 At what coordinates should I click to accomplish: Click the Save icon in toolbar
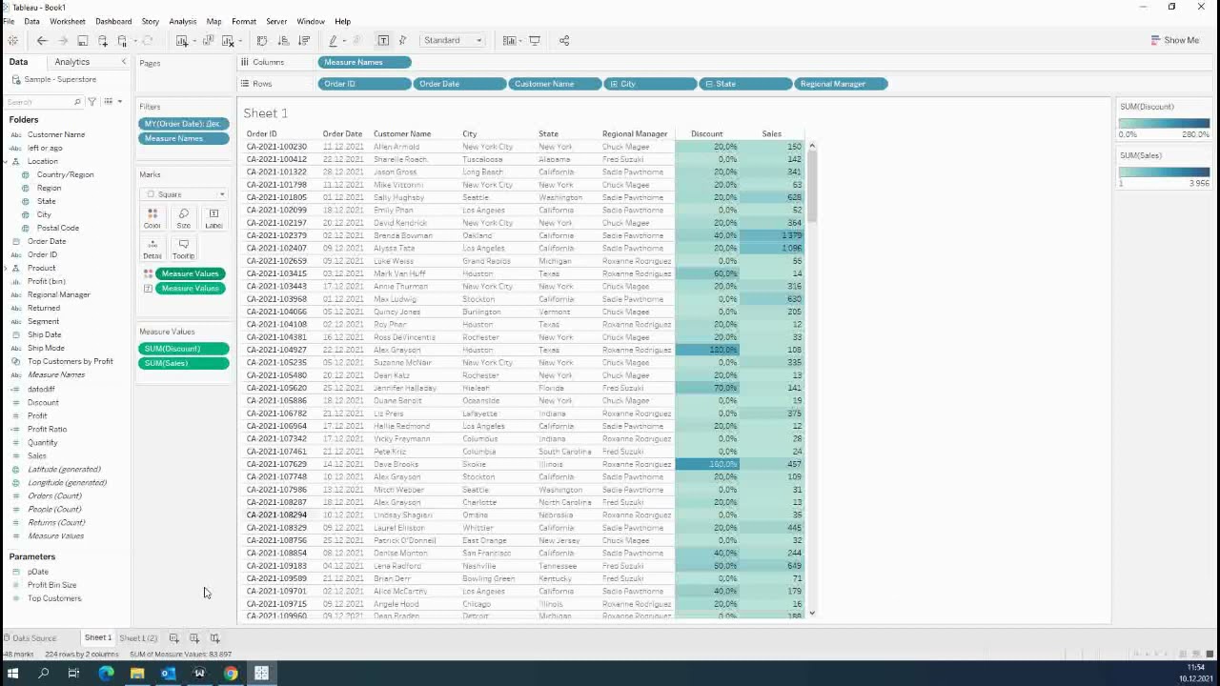coord(83,40)
